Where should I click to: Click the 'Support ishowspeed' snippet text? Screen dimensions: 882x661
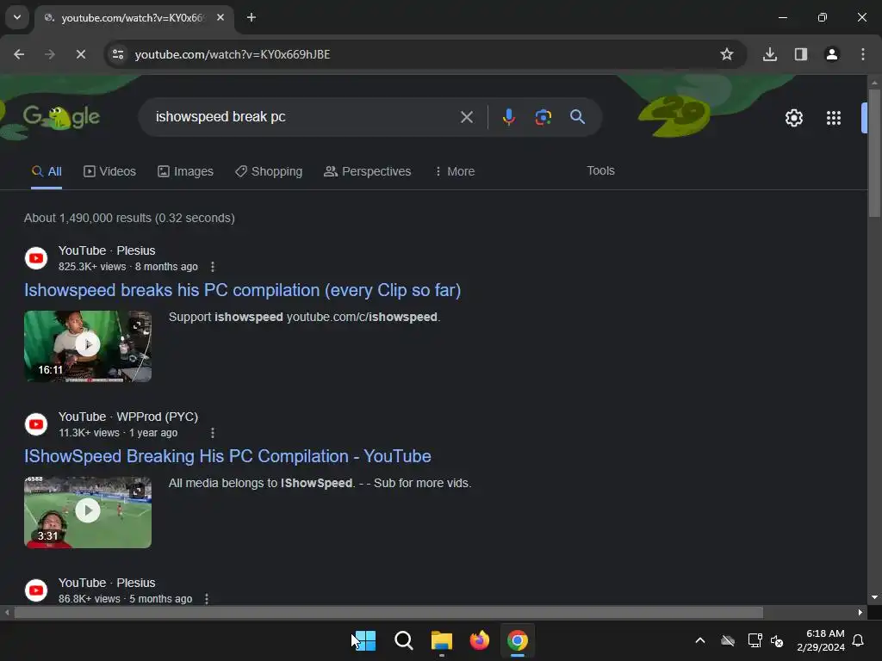pyautogui.click(x=304, y=317)
